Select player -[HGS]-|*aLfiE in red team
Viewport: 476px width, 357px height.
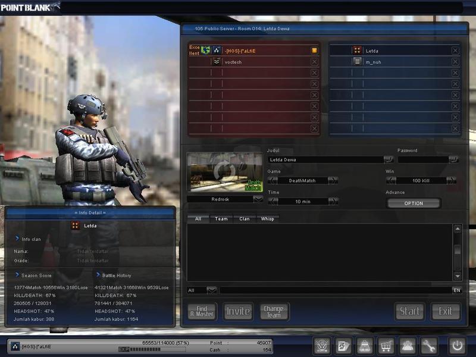pos(253,51)
